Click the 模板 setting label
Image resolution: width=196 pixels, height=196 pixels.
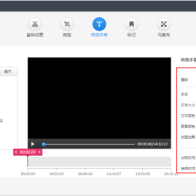[184, 80]
